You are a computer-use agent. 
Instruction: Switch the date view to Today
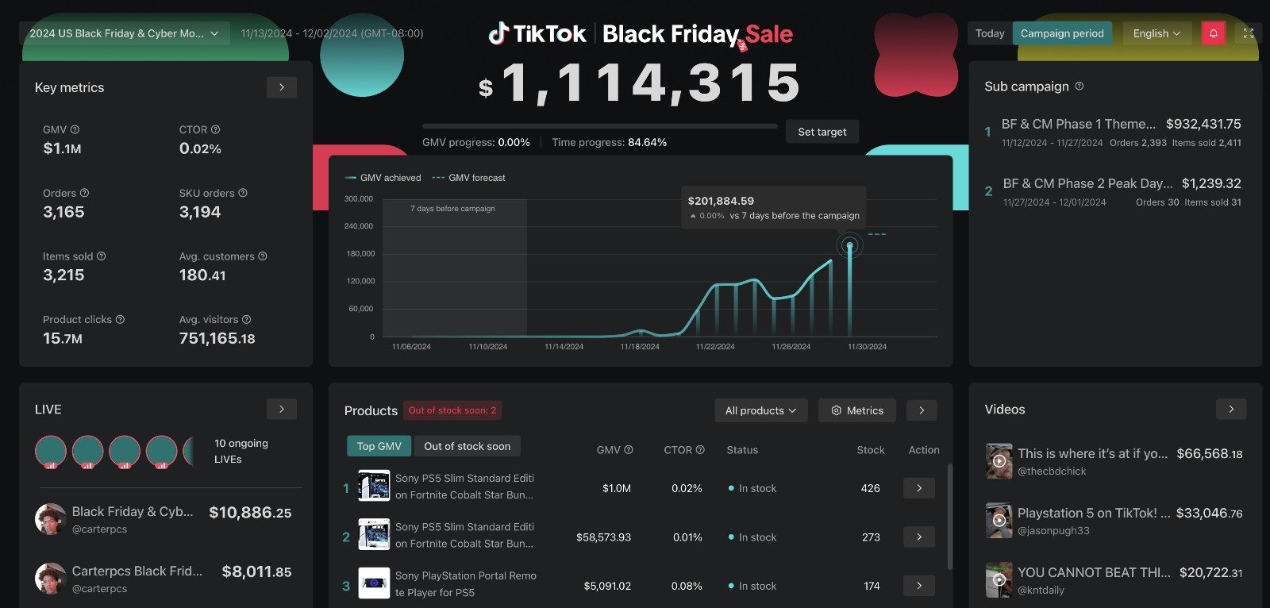pyautogui.click(x=989, y=33)
